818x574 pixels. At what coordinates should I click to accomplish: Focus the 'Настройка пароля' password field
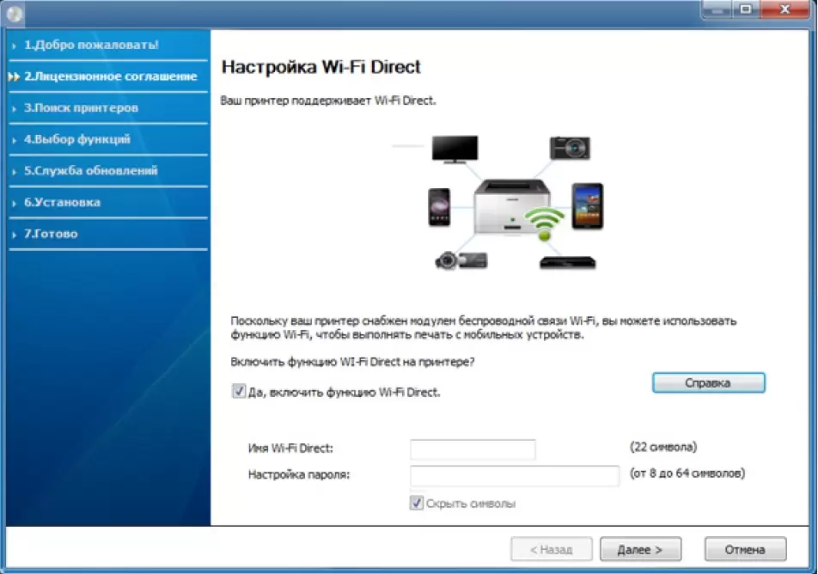(x=514, y=475)
